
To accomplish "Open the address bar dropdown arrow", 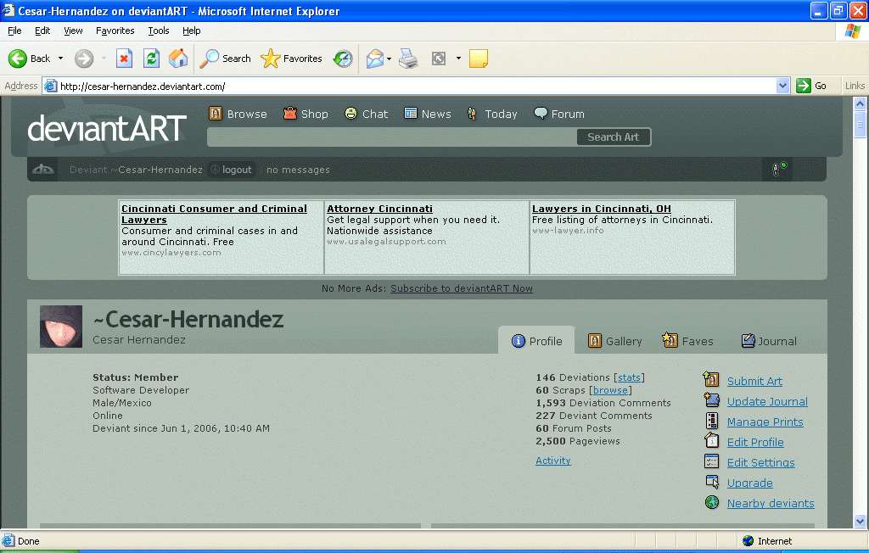I will click(x=782, y=86).
